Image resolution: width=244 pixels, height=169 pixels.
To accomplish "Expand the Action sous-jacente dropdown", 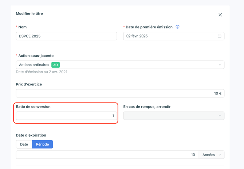I will pos(120,65).
